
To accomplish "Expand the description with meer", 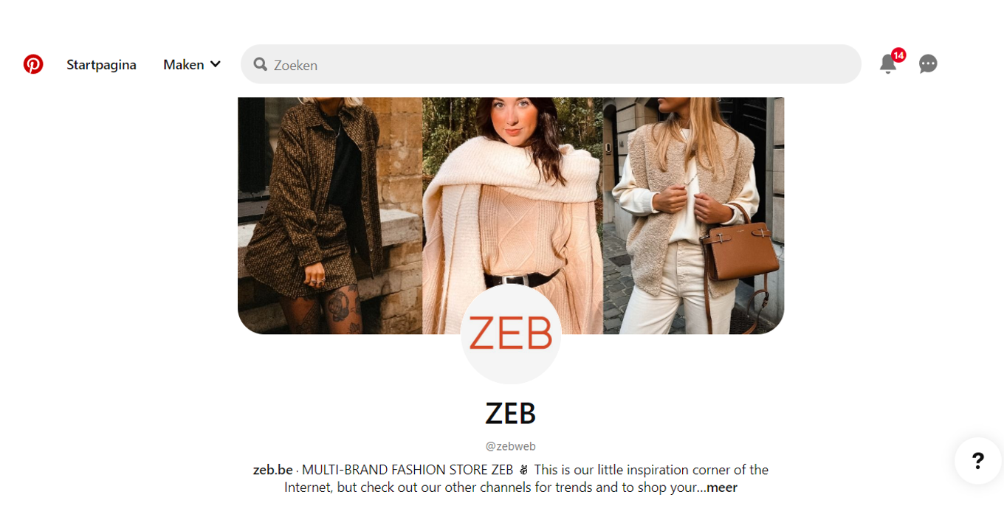I will [x=722, y=487].
